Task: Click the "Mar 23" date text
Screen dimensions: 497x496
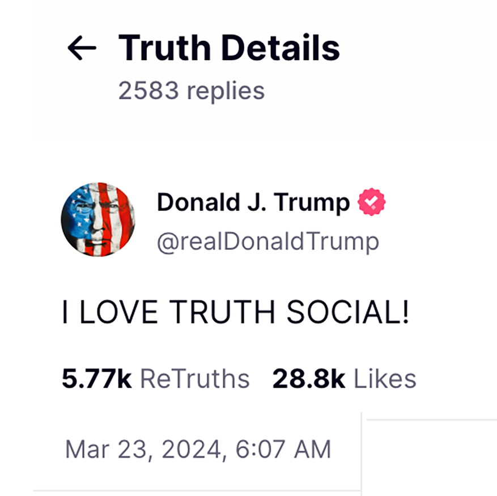Action: (106, 450)
